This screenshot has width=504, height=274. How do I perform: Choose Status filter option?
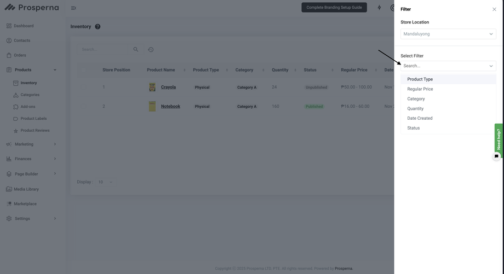[448, 128]
